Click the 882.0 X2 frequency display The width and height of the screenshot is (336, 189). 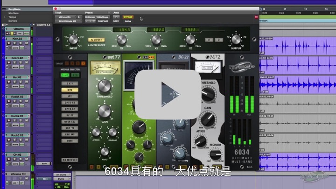point(156,30)
